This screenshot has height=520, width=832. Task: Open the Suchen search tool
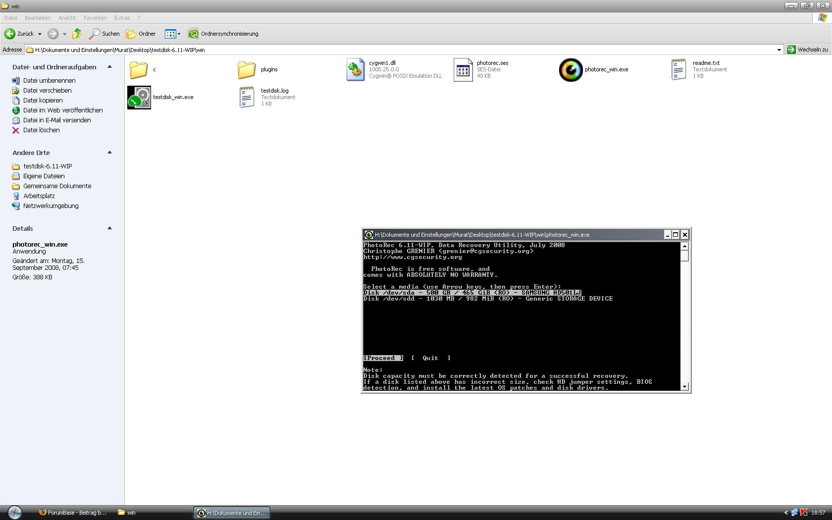[x=104, y=34]
